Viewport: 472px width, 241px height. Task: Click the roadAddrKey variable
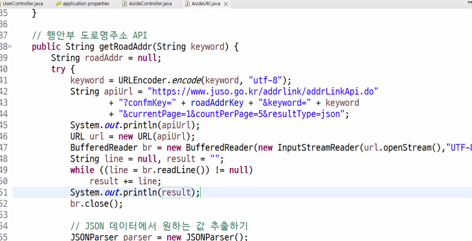pyautogui.click(x=217, y=103)
